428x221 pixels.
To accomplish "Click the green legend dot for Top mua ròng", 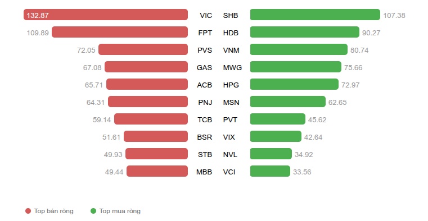I will pos(93,211).
